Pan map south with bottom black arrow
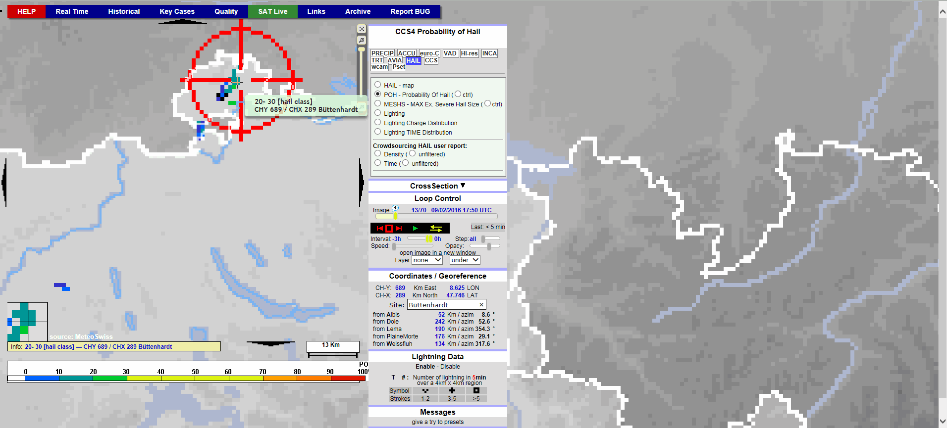Image resolution: width=947 pixels, height=428 pixels. 270,343
